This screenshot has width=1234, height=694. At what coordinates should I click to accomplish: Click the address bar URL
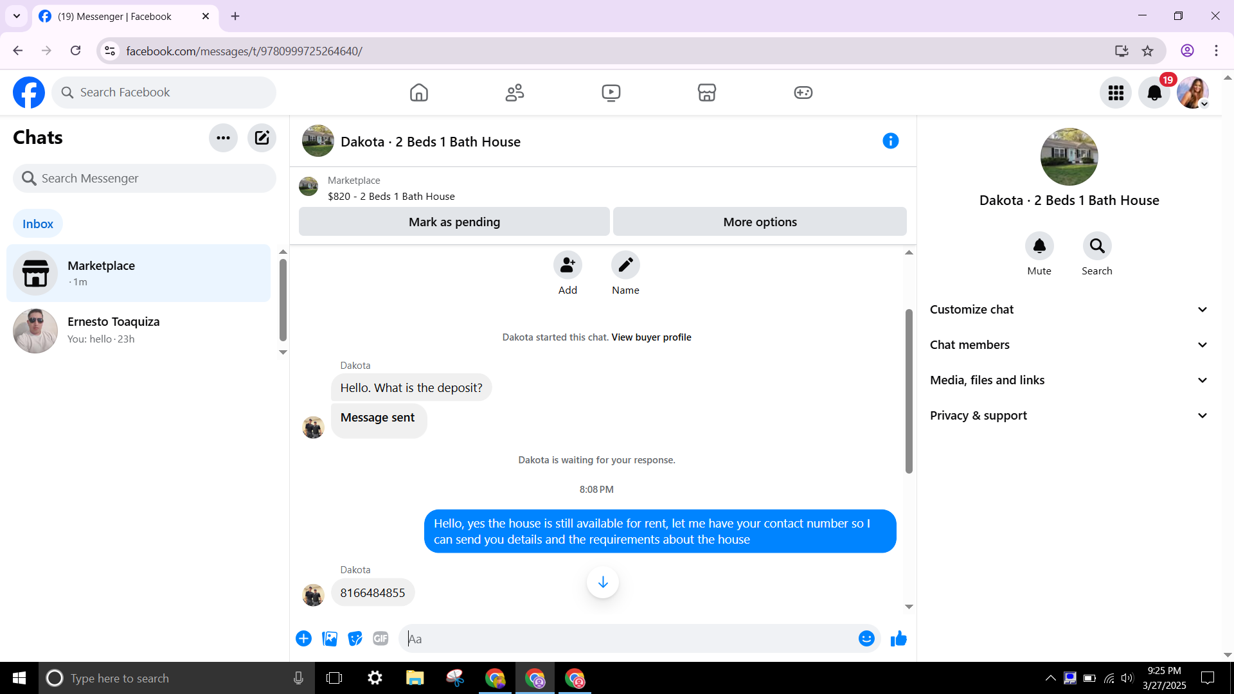(244, 51)
